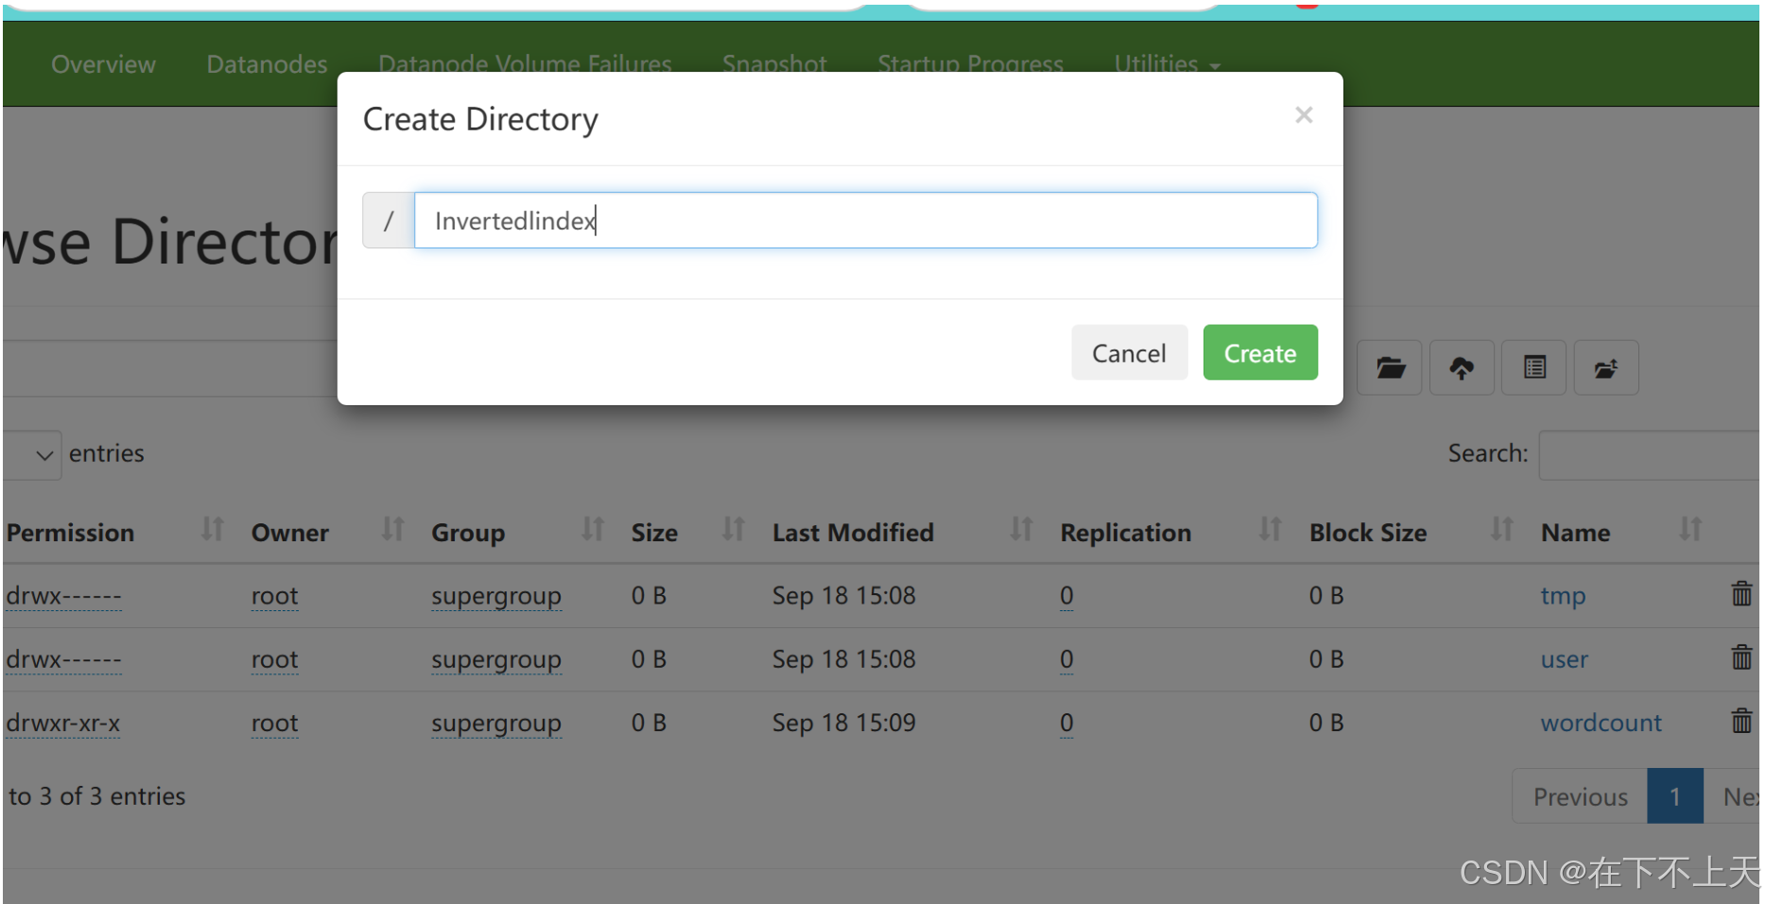The height and width of the screenshot is (904, 1766).
Task: Sort by the Owner column arrows
Action: (392, 530)
